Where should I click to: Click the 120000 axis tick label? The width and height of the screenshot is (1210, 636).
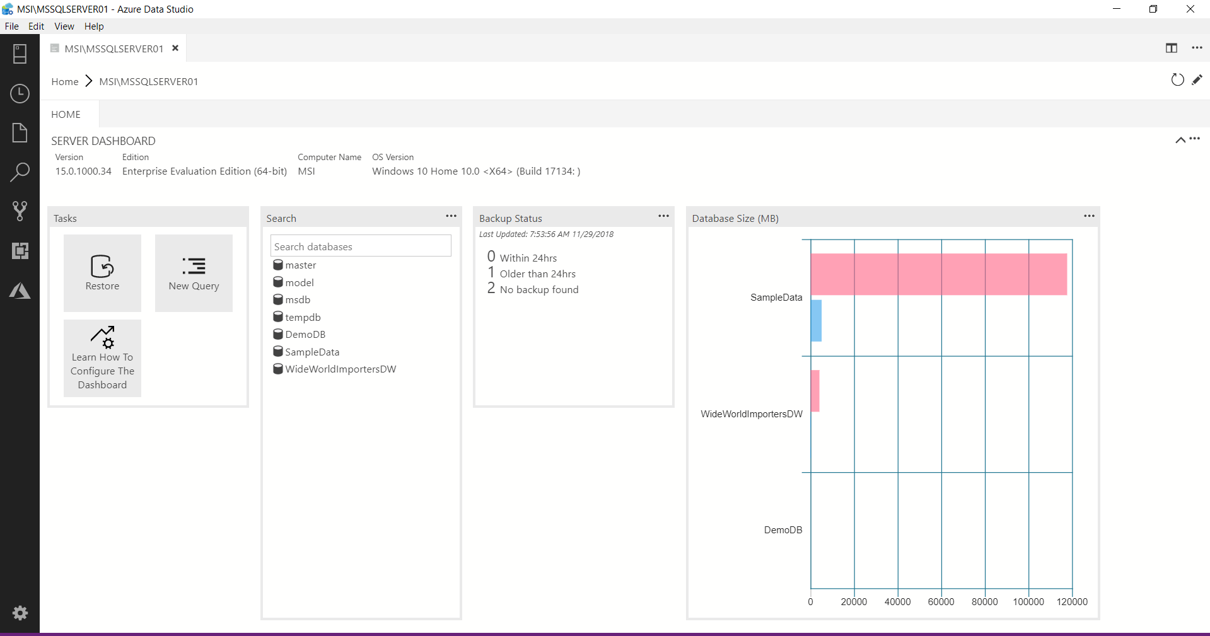1072,602
